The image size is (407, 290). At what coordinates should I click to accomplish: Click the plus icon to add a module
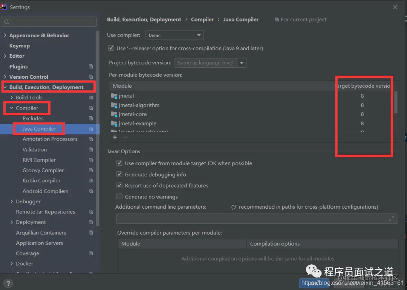[x=115, y=137]
